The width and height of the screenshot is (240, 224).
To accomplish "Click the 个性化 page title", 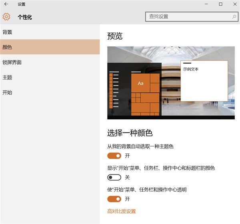I will pyautogui.click(x=25, y=17).
